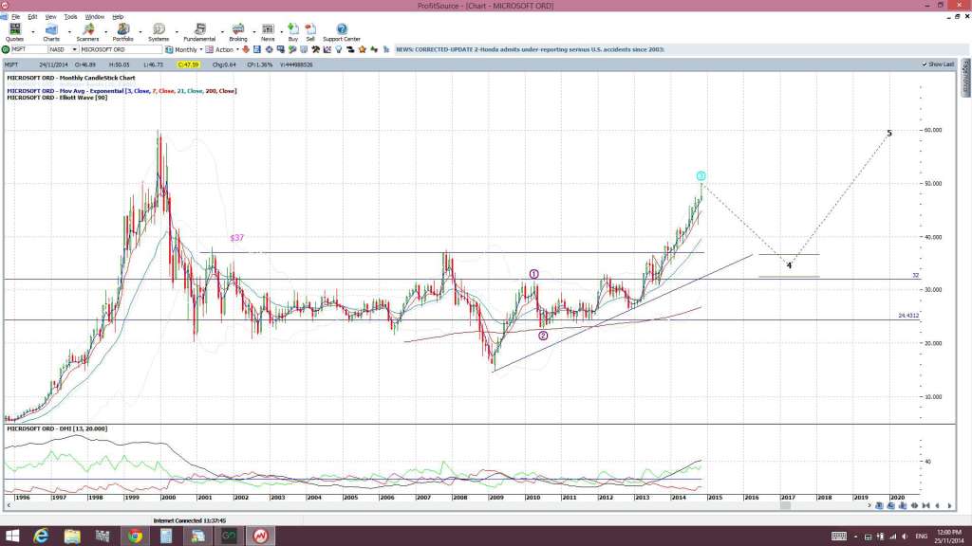Screen dimensions: 972x546
Task: Click the Honda news headline ticker
Action: click(530, 49)
